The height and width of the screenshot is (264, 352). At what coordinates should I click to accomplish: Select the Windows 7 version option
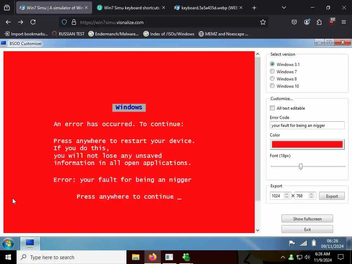pos(272,71)
